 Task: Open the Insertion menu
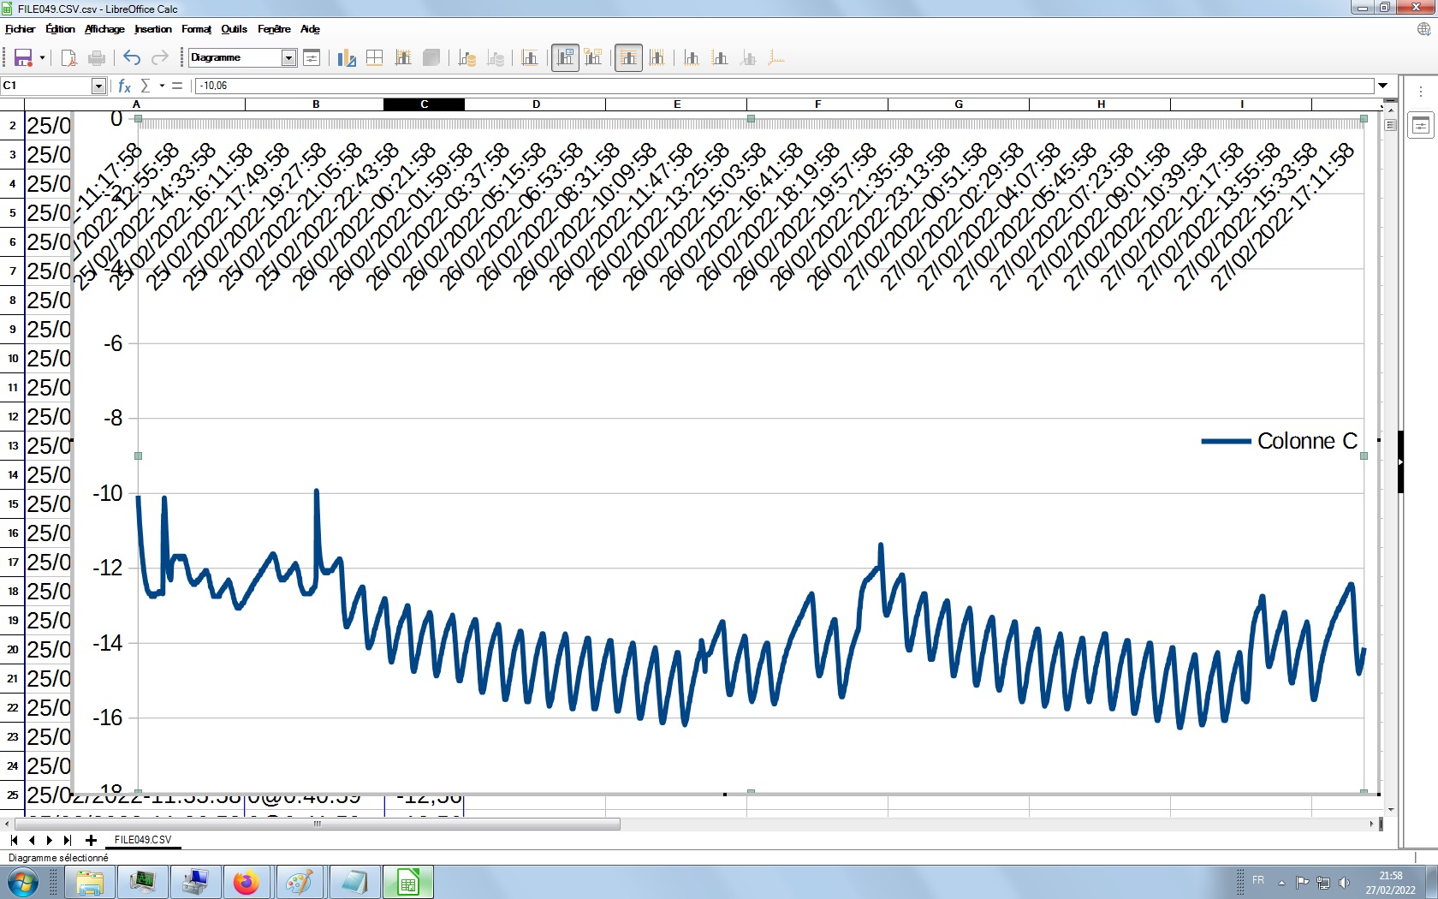[x=153, y=29]
